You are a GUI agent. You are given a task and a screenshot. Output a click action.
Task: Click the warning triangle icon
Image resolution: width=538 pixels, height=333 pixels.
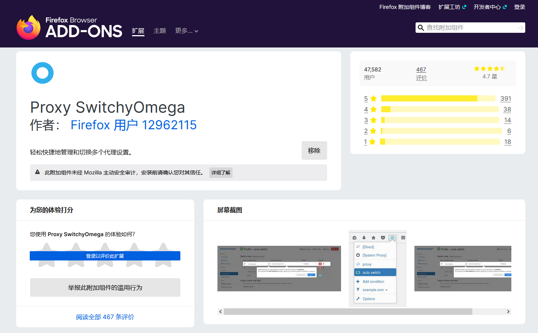click(37, 172)
